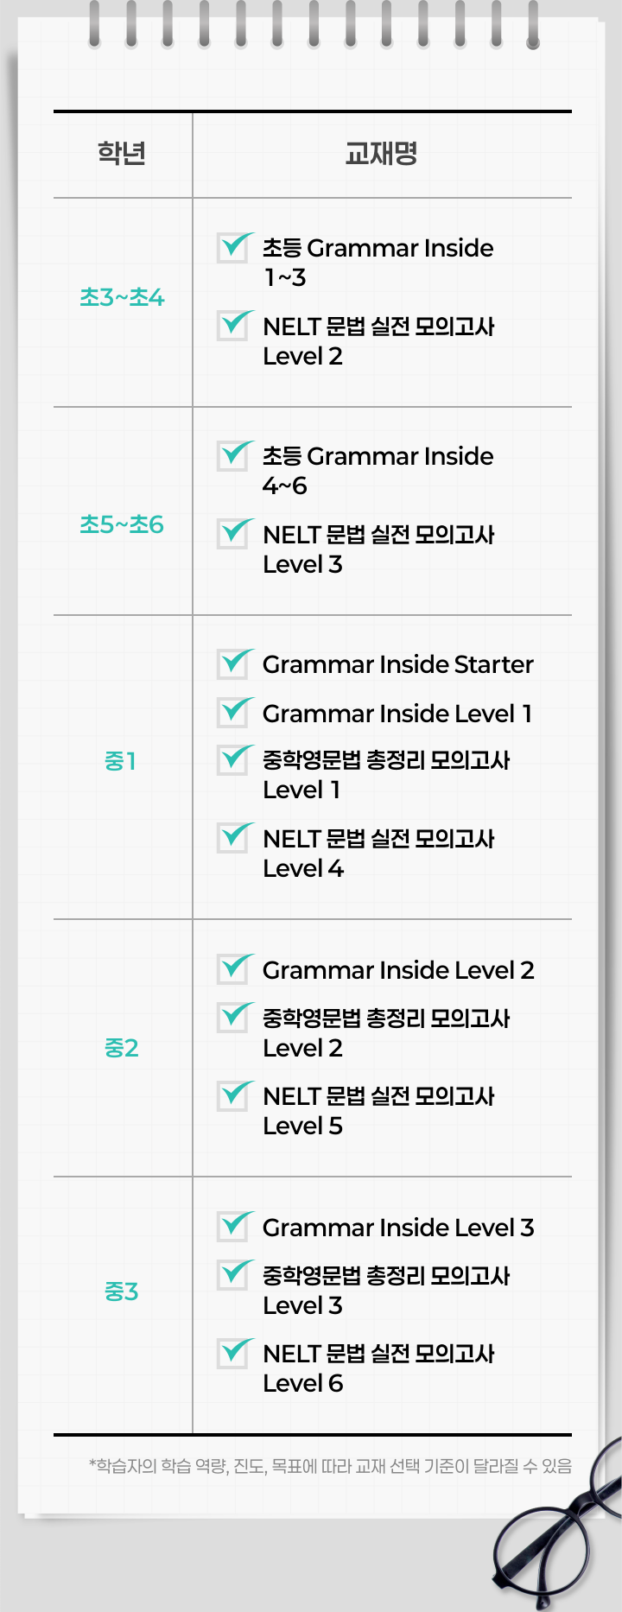
Task: Click the 학년 column header
Action: pyautogui.click(x=122, y=154)
